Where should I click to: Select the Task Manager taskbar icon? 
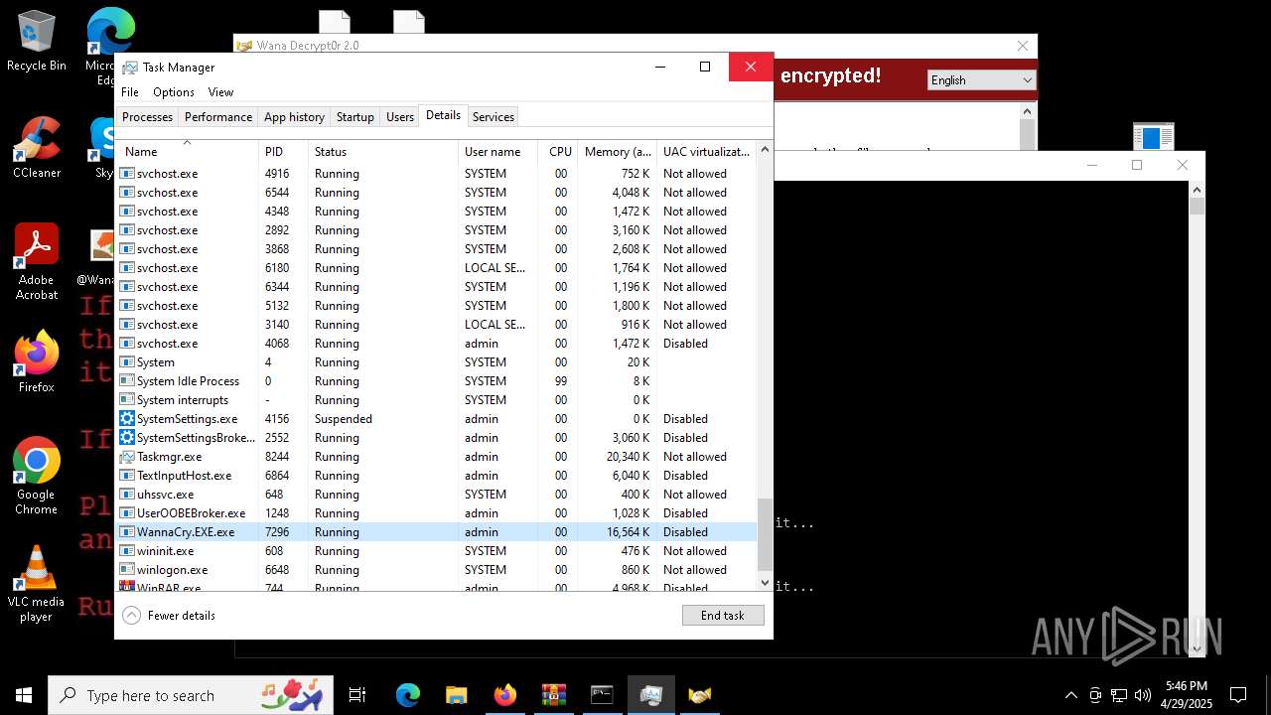click(651, 695)
